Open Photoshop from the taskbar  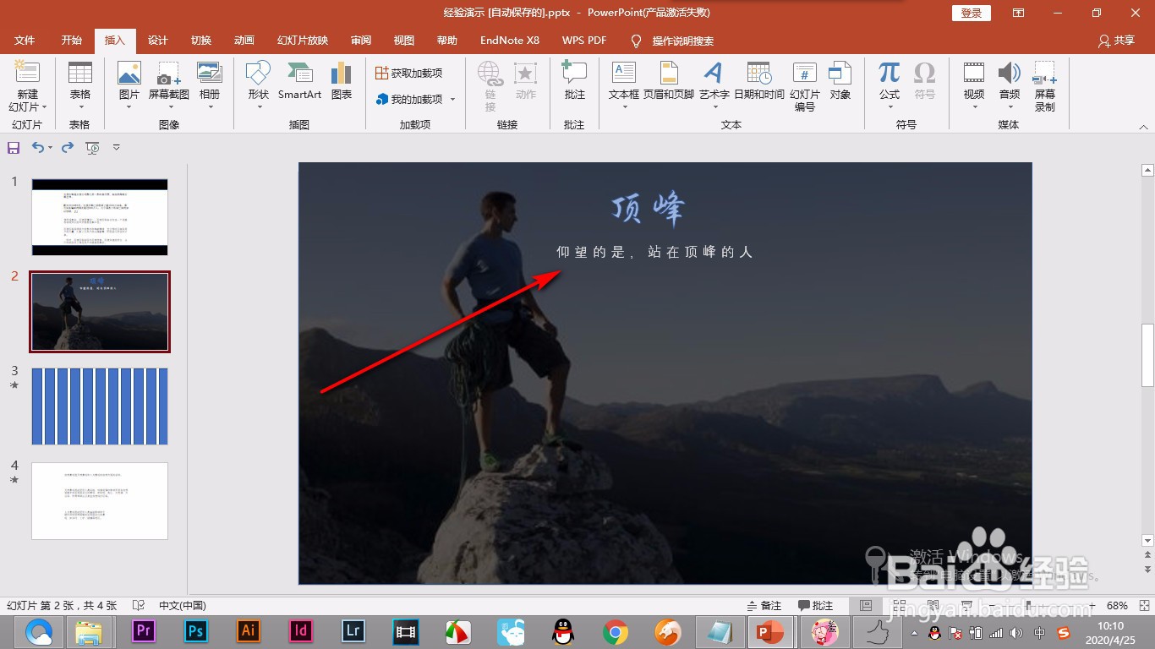pyautogui.click(x=196, y=631)
